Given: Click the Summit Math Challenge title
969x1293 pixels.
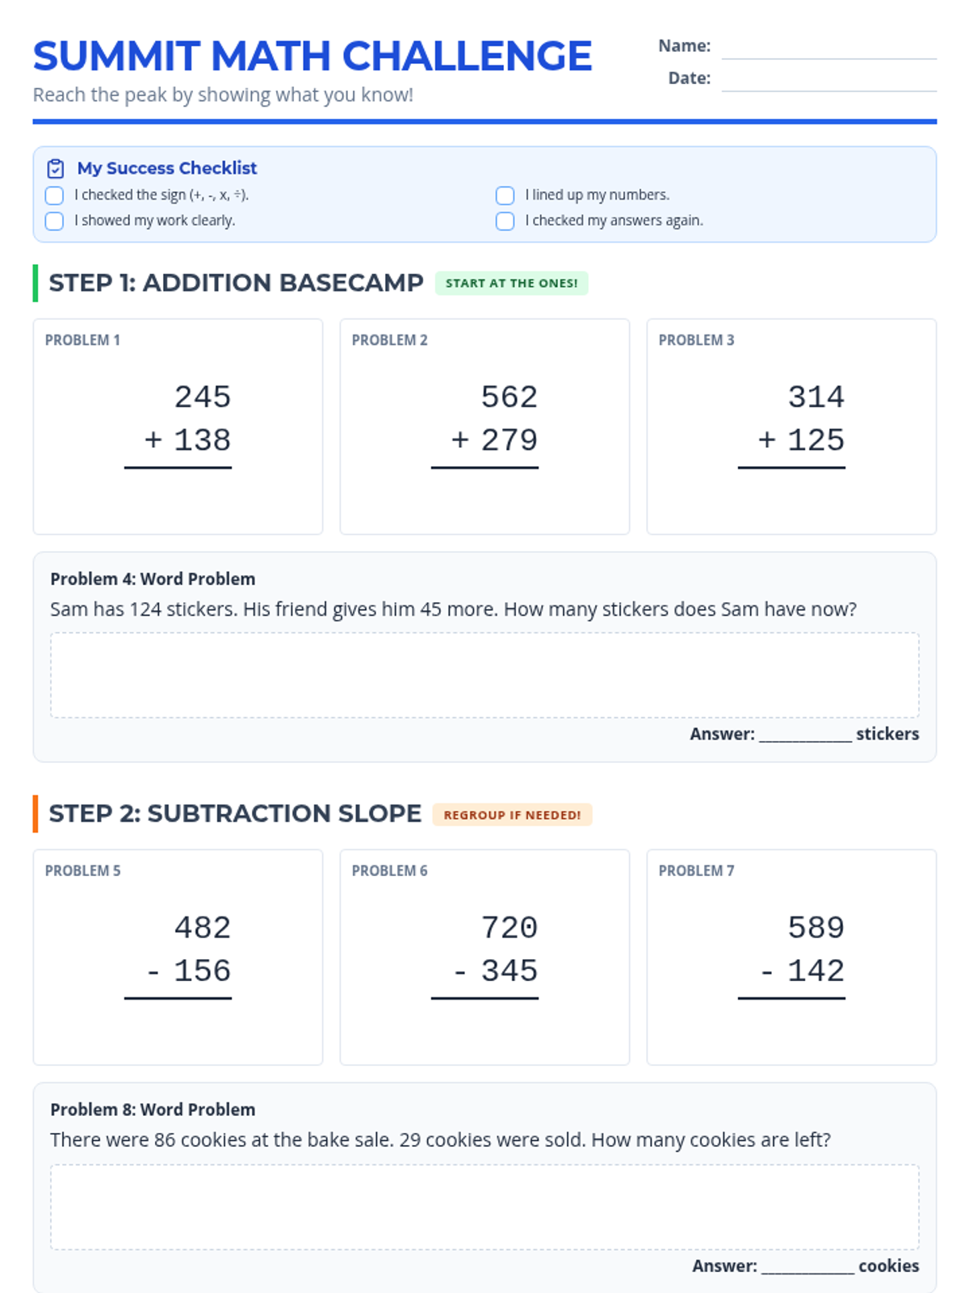Looking at the screenshot, I should click(x=313, y=57).
